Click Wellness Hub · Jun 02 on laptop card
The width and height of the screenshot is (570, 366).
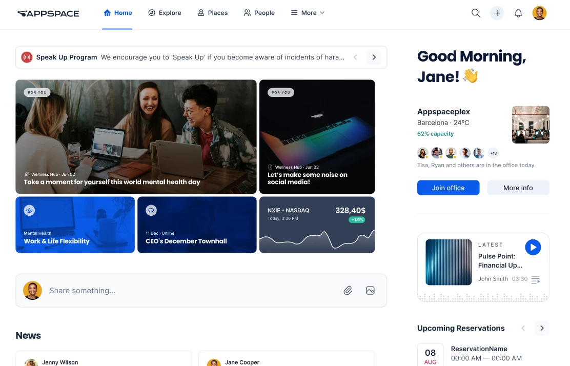(x=297, y=167)
